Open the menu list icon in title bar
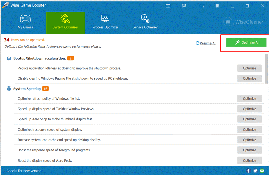 point(217,6)
